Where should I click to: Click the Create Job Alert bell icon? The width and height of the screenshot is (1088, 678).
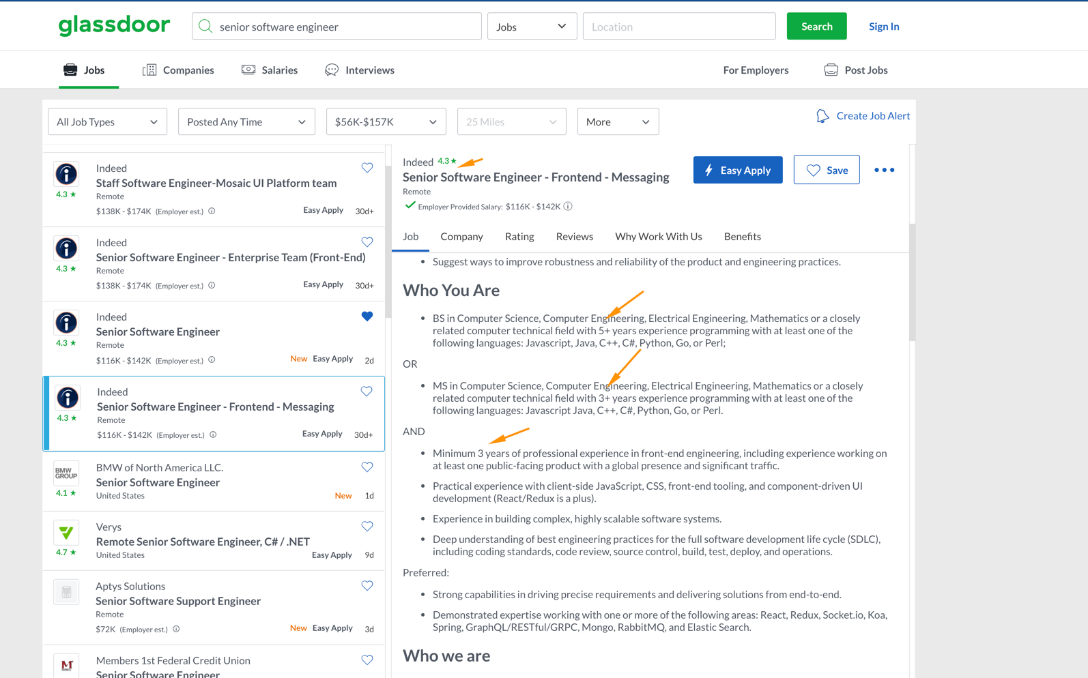point(822,116)
